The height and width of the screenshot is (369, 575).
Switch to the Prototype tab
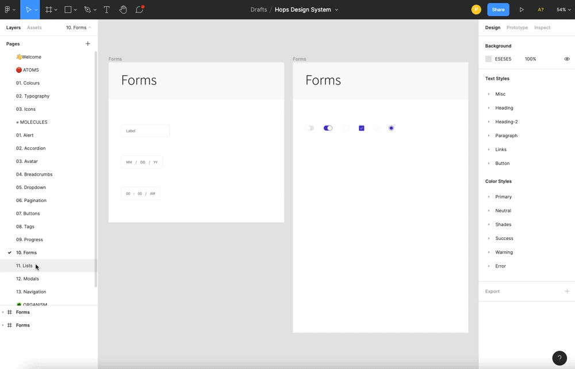(x=517, y=28)
